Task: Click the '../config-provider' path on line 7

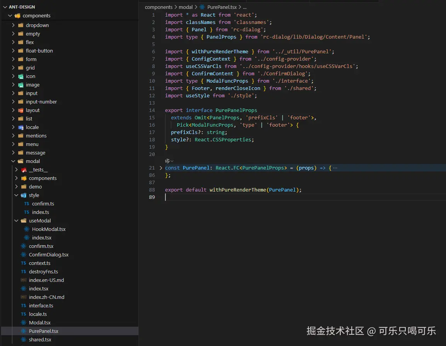Action: [284, 59]
